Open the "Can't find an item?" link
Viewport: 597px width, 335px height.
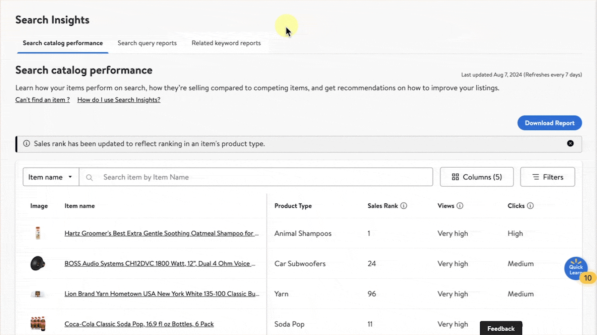(43, 100)
